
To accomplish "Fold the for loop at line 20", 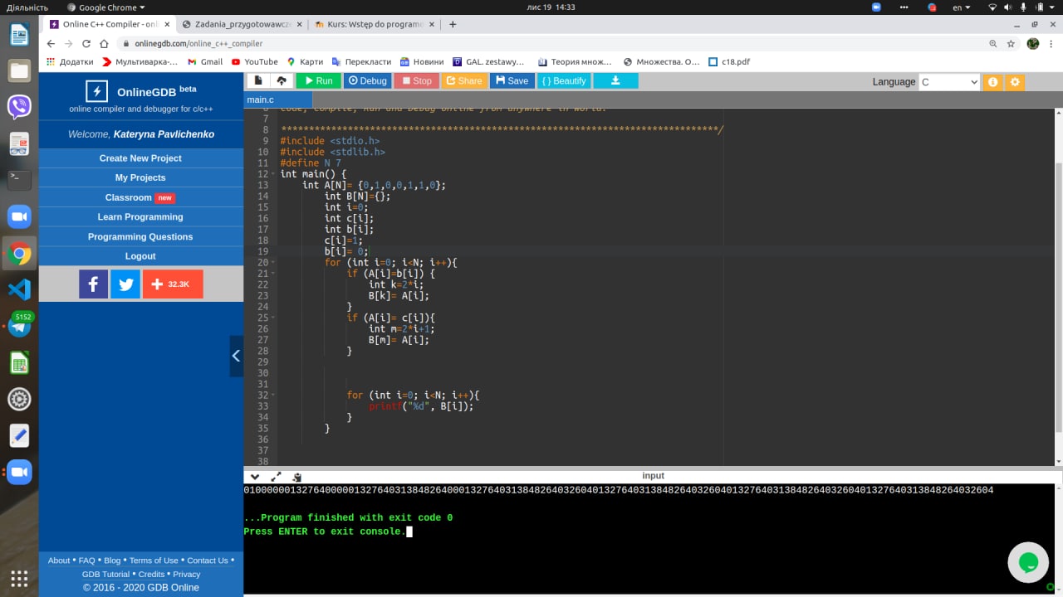I will click(x=273, y=263).
